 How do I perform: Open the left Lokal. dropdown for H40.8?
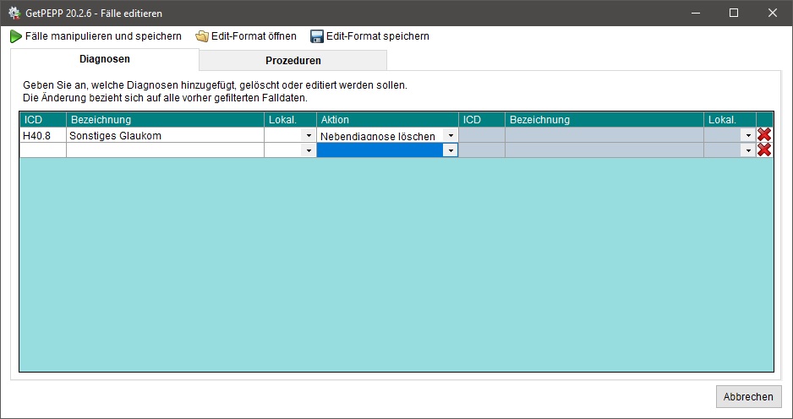[x=309, y=135]
